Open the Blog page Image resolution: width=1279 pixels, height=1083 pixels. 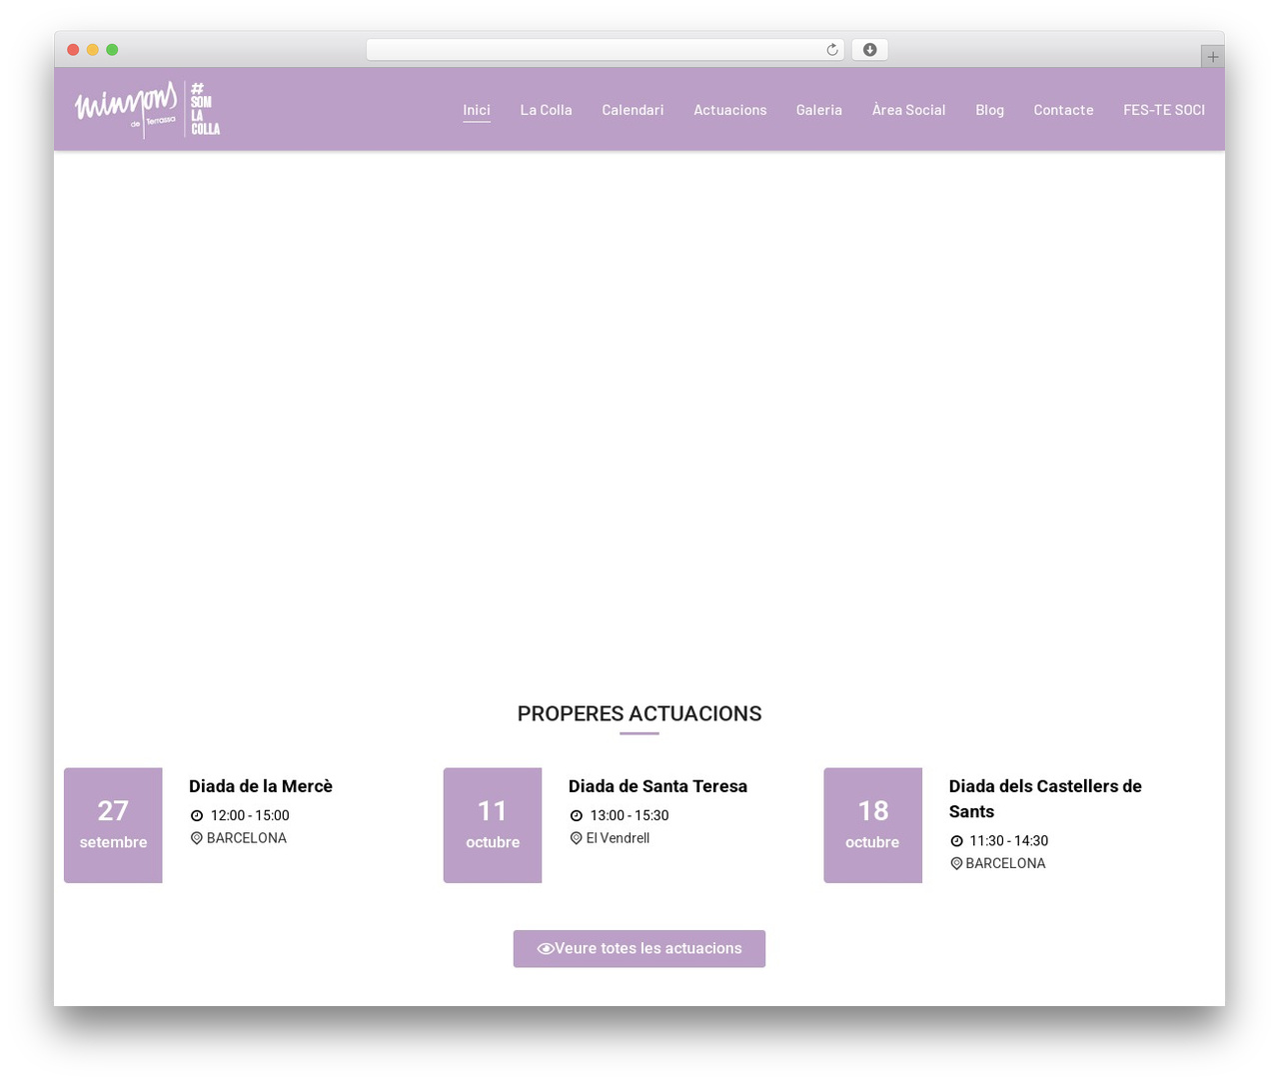[x=990, y=110]
